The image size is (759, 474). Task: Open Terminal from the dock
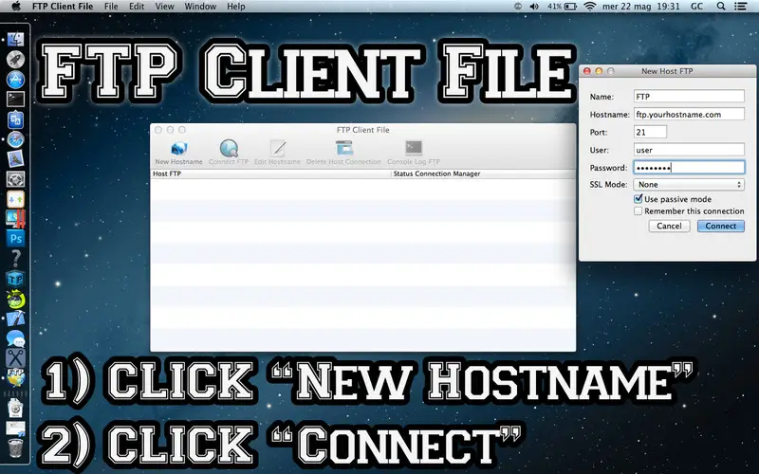(x=15, y=100)
